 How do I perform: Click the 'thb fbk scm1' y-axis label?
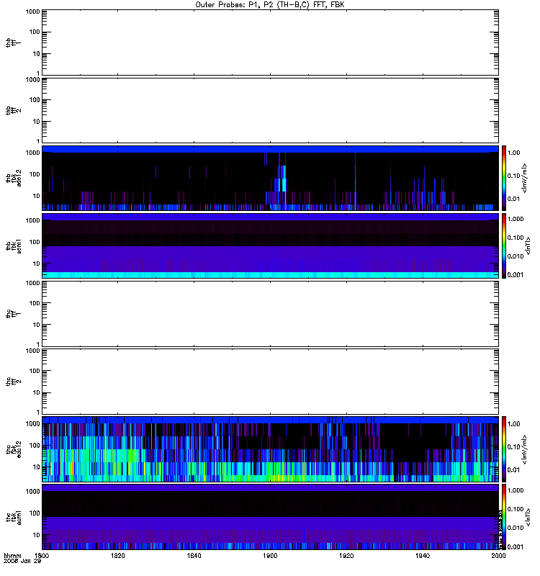click(14, 246)
